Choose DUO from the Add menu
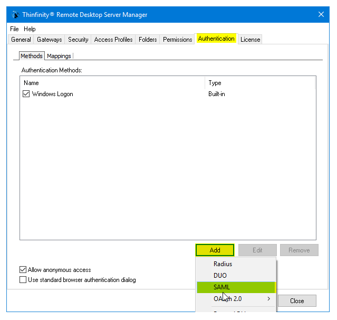This screenshot has height=320, width=337. click(236, 276)
